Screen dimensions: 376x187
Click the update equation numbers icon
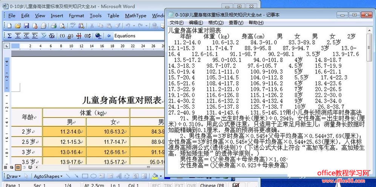[87, 36]
